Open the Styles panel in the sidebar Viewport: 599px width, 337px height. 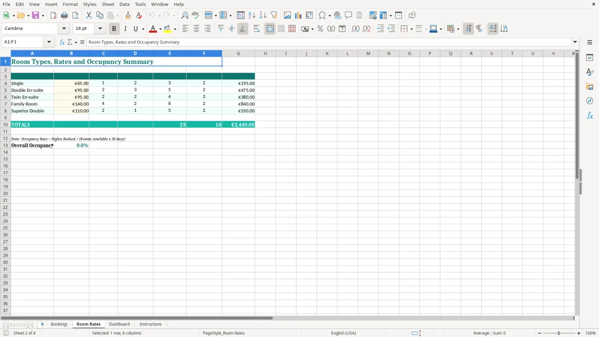click(x=590, y=72)
